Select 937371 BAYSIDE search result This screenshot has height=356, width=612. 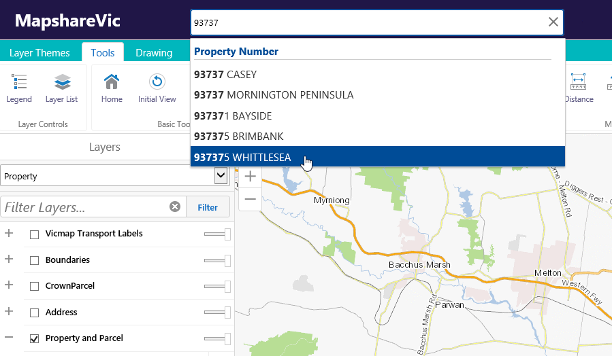378,115
